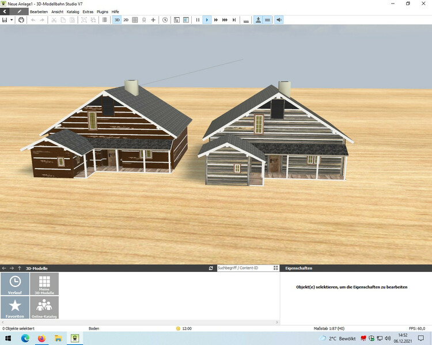Pause the simulation
The height and width of the screenshot is (345, 432).
click(x=198, y=20)
